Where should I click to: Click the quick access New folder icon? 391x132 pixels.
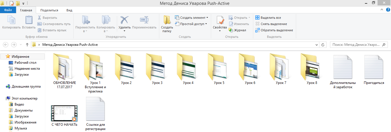(x=17, y=3)
